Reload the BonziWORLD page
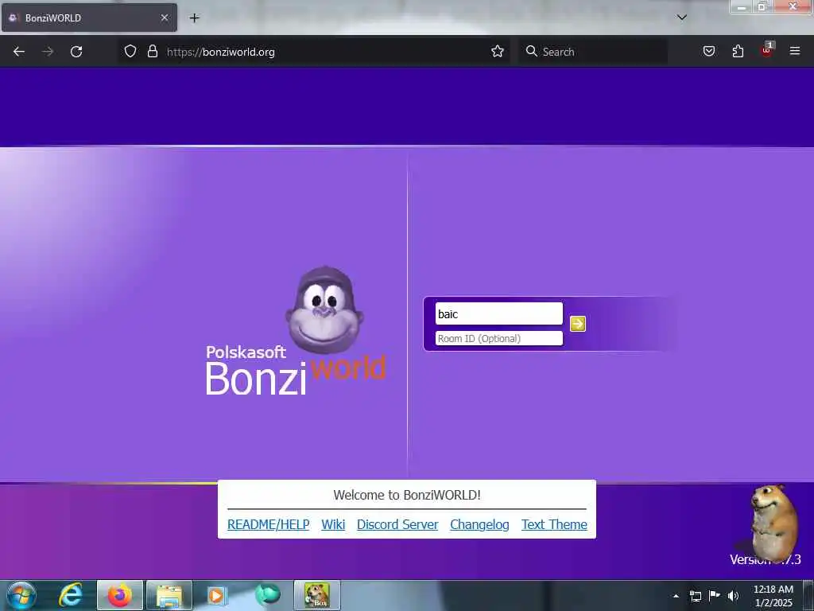The height and width of the screenshot is (611, 814). (76, 52)
